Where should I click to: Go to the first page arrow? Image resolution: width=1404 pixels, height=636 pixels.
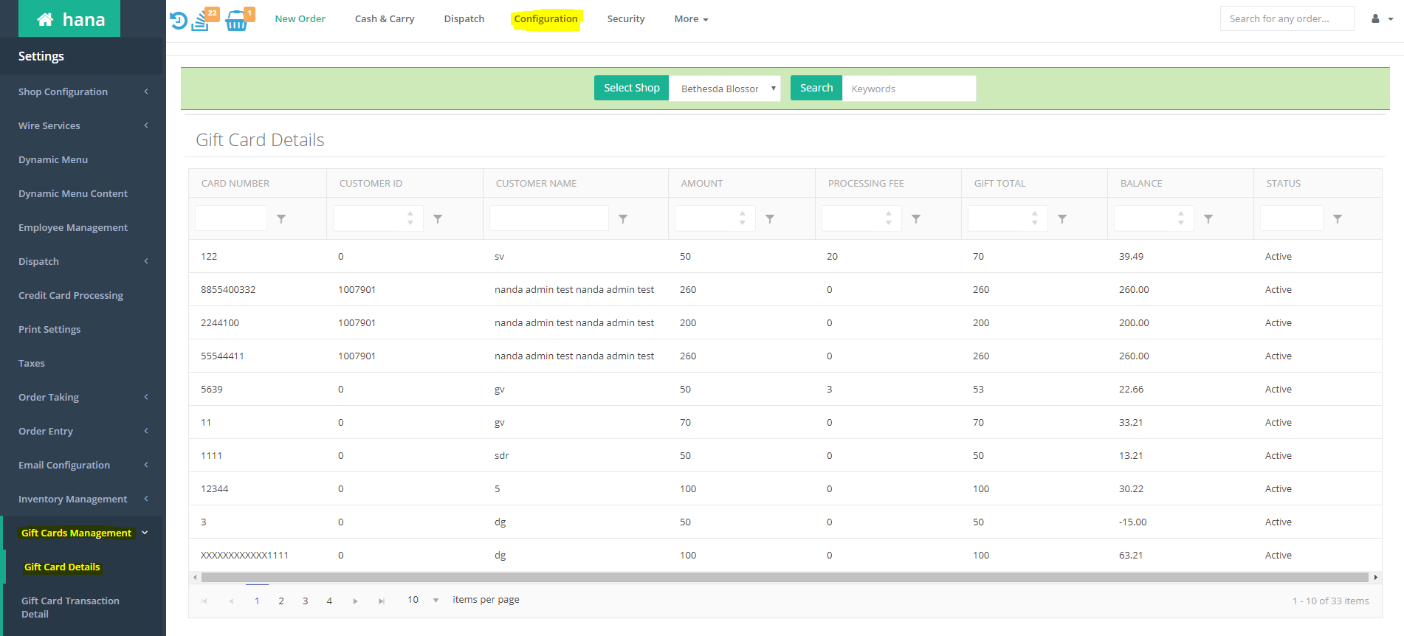point(204,601)
